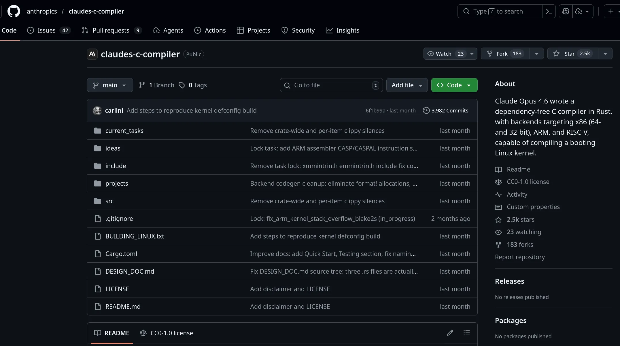
Task: Open the command palette terminal icon
Action: pyautogui.click(x=549, y=11)
